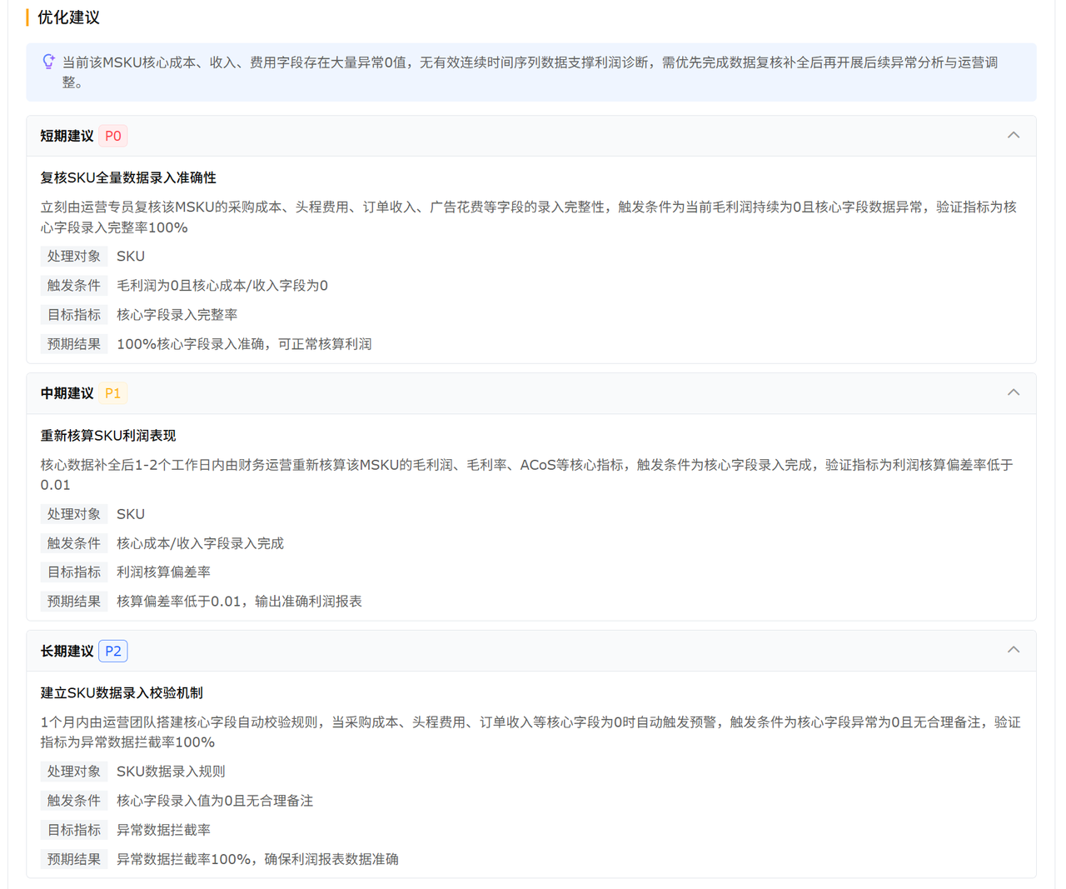
Task: Click value 异常数据拦截率100%，确保利润报表数据准确
Action: coord(257,859)
